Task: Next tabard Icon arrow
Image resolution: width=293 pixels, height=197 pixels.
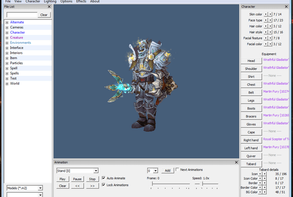Action: [265, 174]
